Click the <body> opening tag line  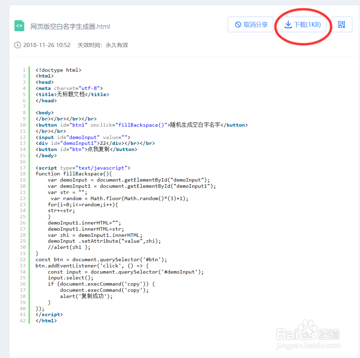tap(45, 113)
